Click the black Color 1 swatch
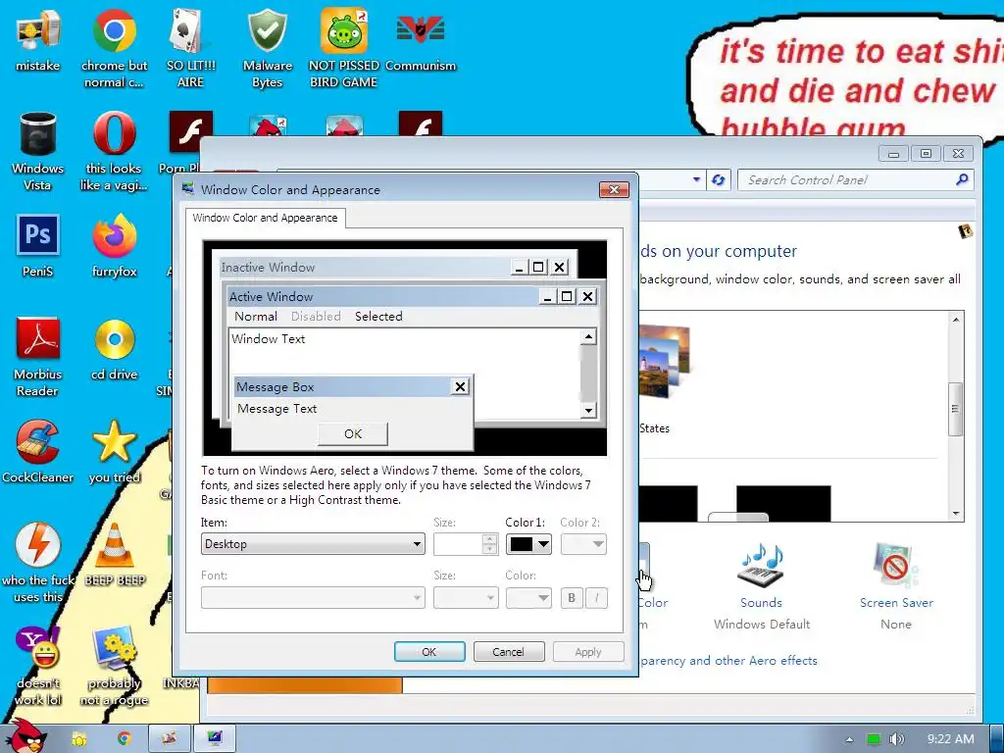This screenshot has height=753, width=1004. click(x=522, y=544)
